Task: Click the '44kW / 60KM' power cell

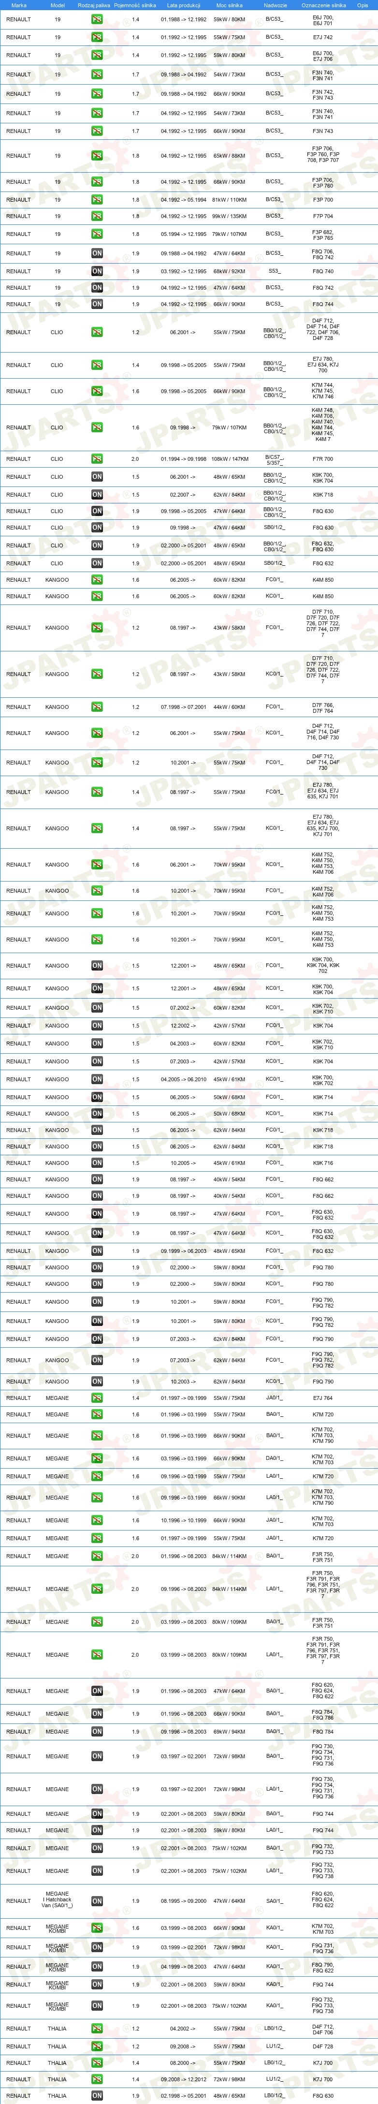Action: [x=230, y=706]
